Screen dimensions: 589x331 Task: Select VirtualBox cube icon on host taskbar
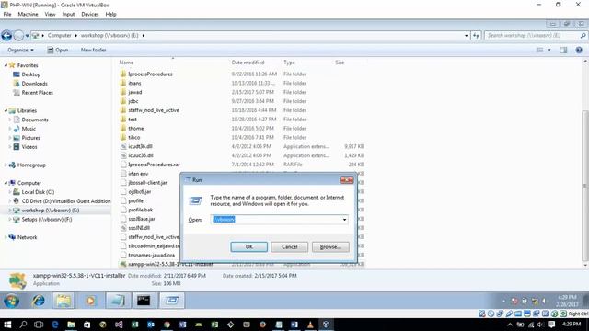tap(326, 325)
